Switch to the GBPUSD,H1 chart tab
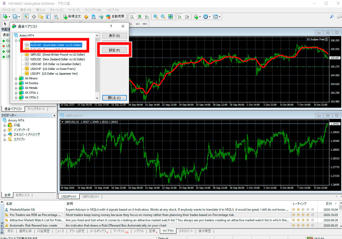This screenshot has height=239, width=342. point(91,197)
